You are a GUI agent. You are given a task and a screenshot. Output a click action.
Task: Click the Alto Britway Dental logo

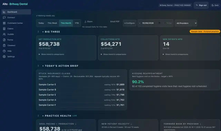15,4
